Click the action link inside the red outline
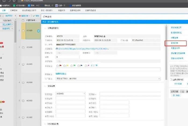This screenshot has width=188, height=126. tap(175, 43)
